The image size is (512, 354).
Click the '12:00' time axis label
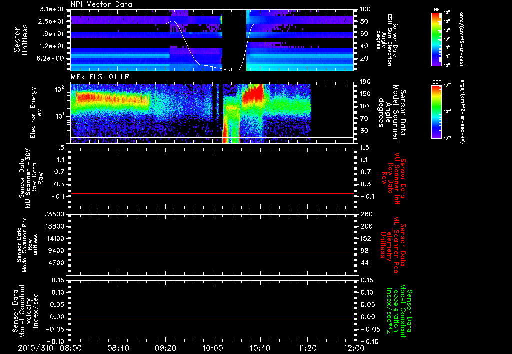click(x=354, y=348)
